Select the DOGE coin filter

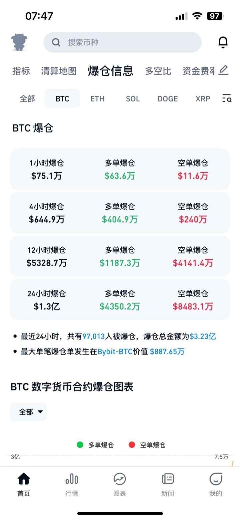[x=168, y=99]
